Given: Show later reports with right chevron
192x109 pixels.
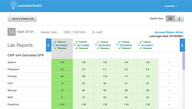Looking at the screenshot, I should tap(182, 45).
